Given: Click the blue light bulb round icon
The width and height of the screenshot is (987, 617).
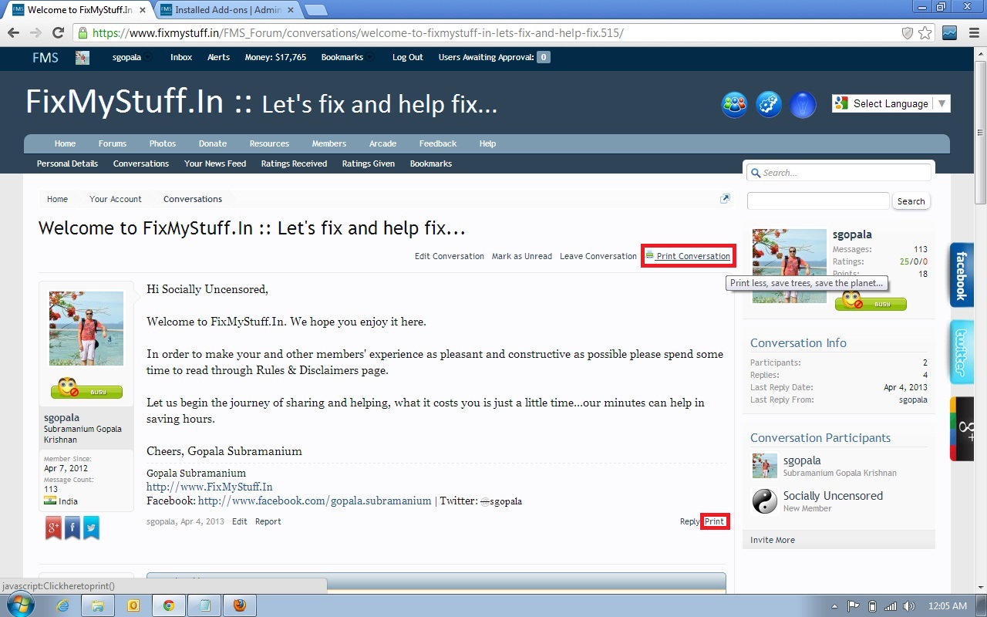Looking at the screenshot, I should coord(803,104).
